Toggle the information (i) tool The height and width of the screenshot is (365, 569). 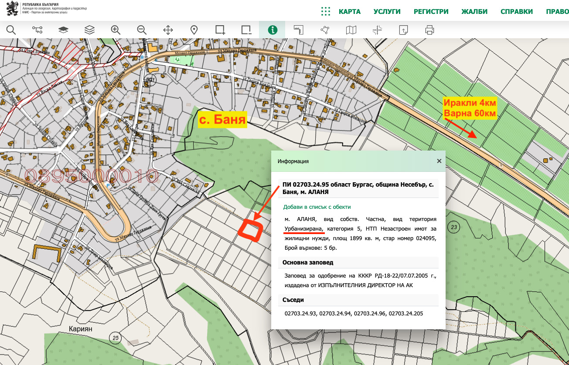click(273, 30)
